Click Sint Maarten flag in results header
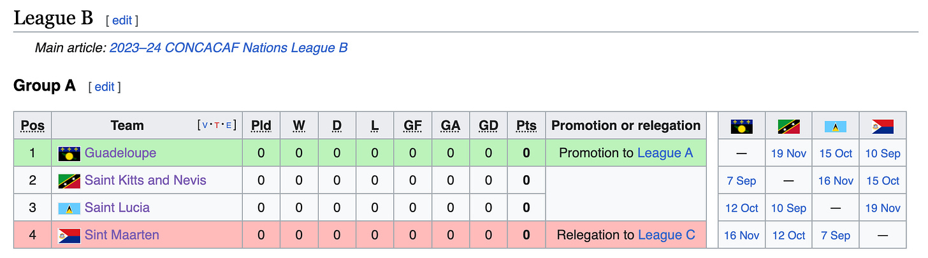This screenshot has height=258, width=928. click(883, 126)
